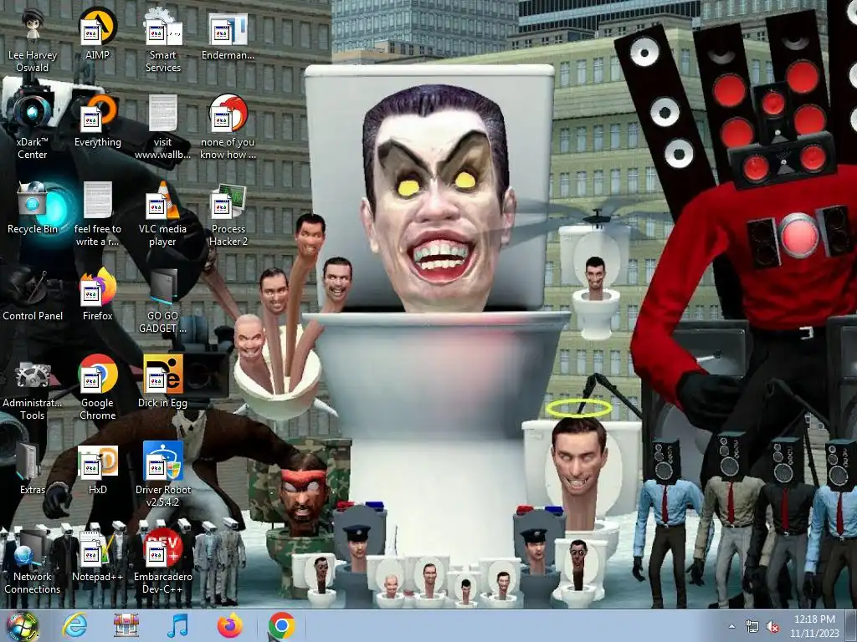Select the Extras desktop icon
The width and height of the screenshot is (857, 642).
click(x=33, y=468)
